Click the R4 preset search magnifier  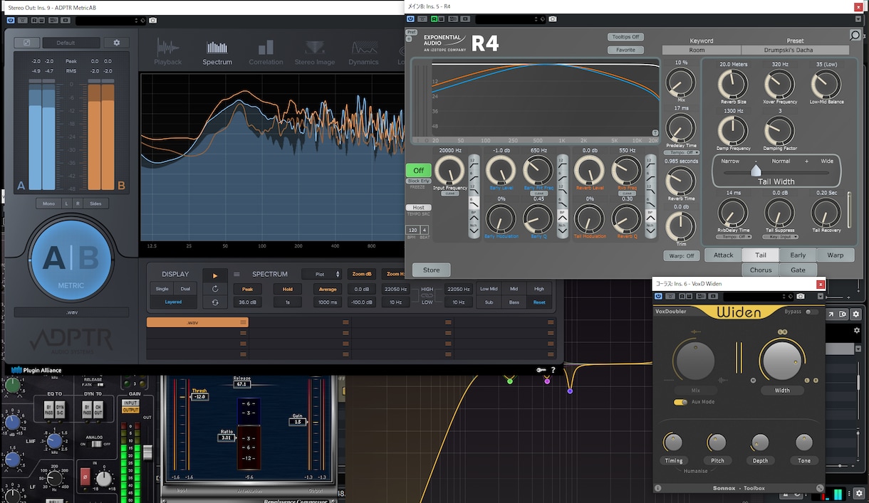[855, 36]
